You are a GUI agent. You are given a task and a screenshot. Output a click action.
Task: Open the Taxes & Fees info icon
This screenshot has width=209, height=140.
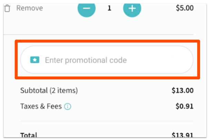click(68, 107)
